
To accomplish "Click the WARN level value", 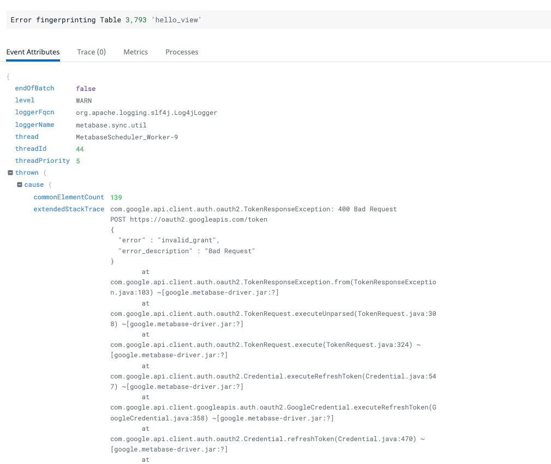I will click(x=83, y=100).
